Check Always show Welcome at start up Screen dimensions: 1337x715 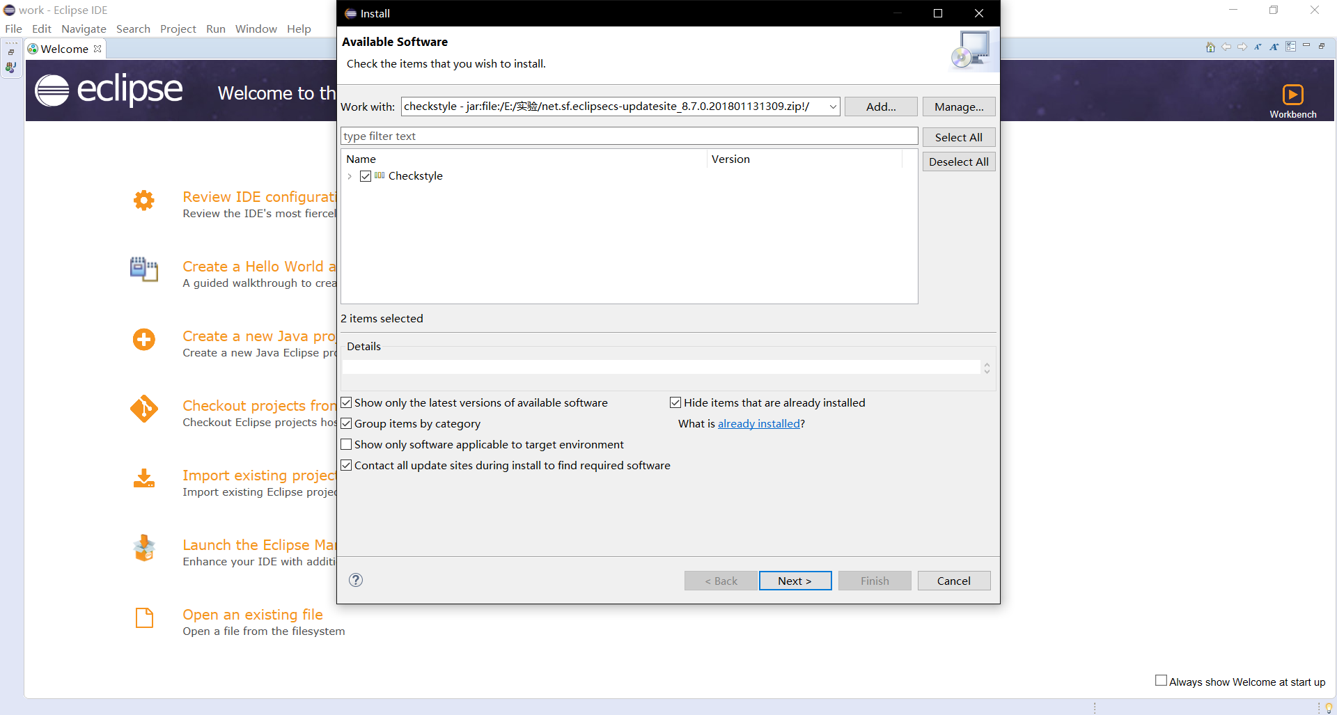pyautogui.click(x=1161, y=680)
